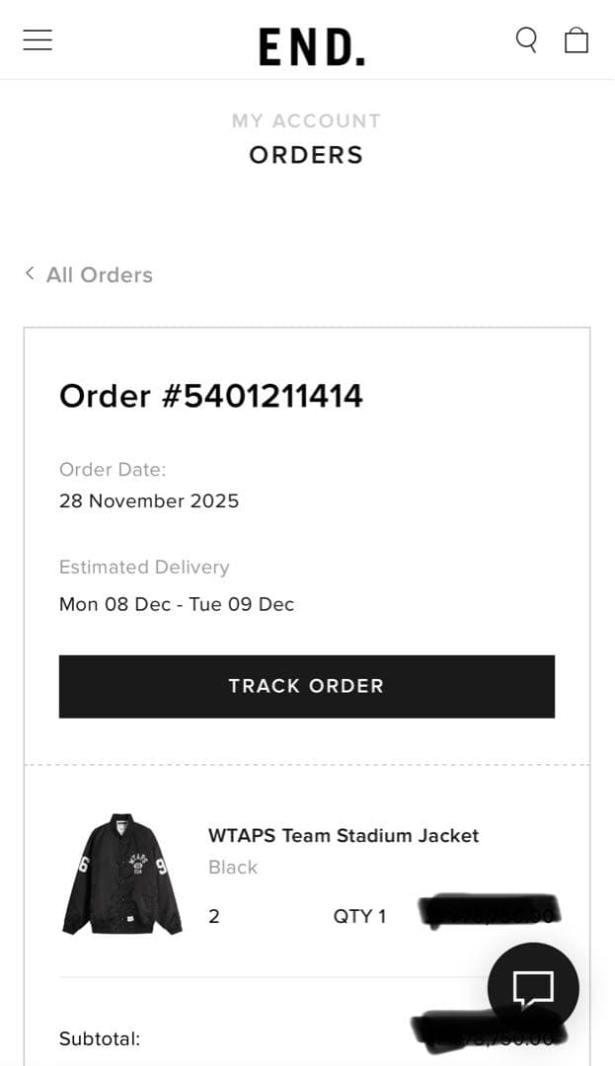The height and width of the screenshot is (1066, 615).
Task: Switch to the MY ACCOUNT section
Action: pos(306,119)
